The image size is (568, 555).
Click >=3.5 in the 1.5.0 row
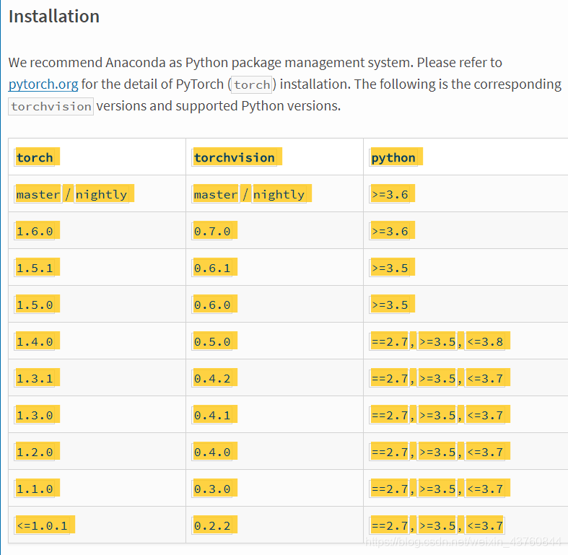point(390,305)
